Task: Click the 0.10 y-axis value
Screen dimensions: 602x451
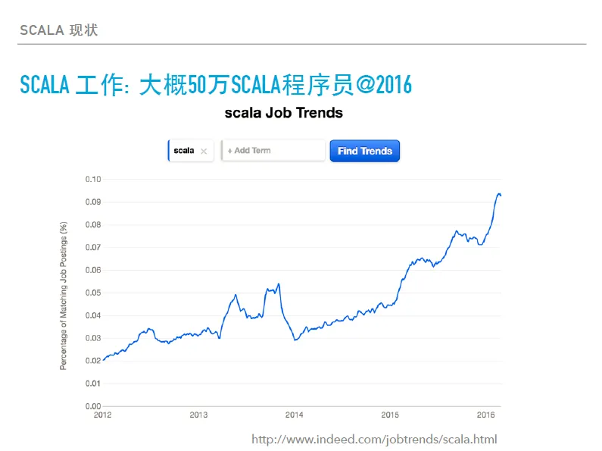Action: (93, 180)
